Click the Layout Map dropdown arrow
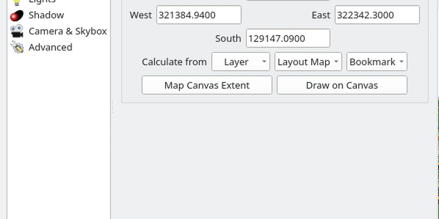This screenshot has height=219, width=439. [x=336, y=62]
